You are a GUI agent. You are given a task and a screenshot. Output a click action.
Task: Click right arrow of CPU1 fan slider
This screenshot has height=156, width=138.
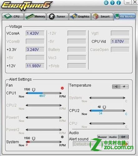point(61,93)
